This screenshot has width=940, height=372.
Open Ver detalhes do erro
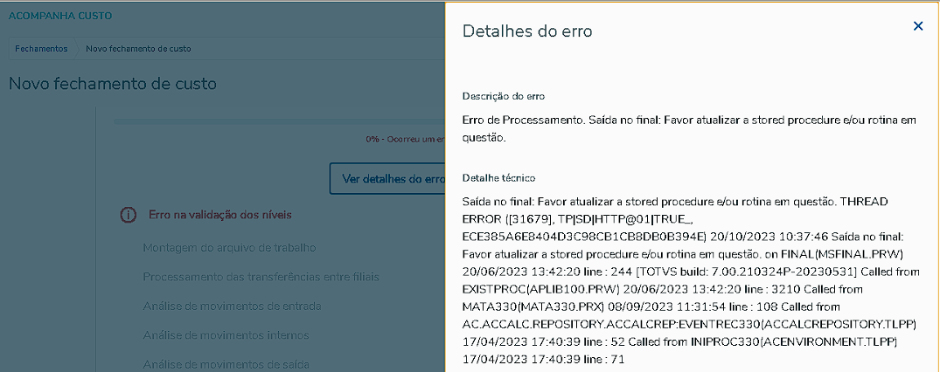pyautogui.click(x=387, y=178)
